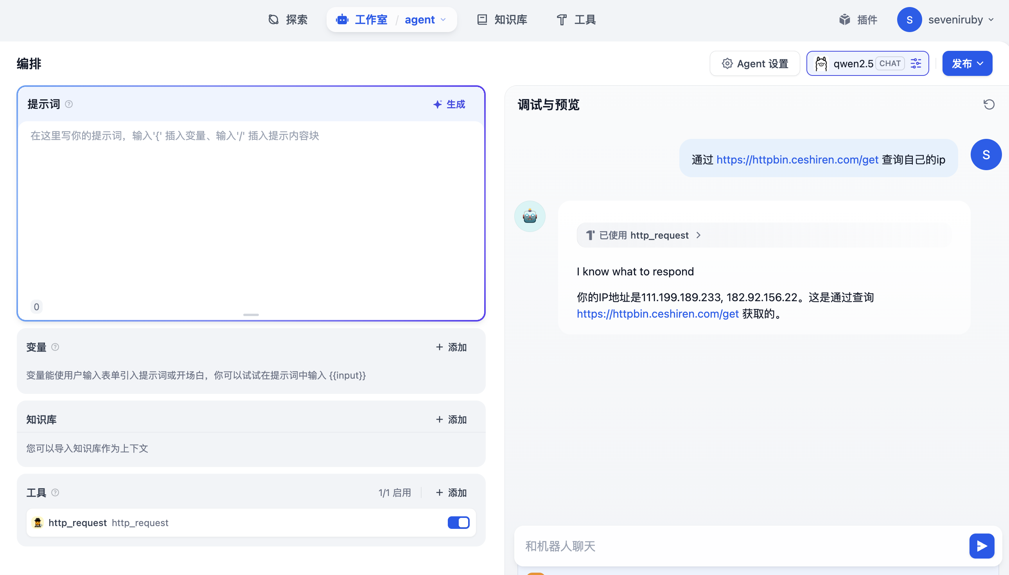Click the help icon next to 变量

55,347
